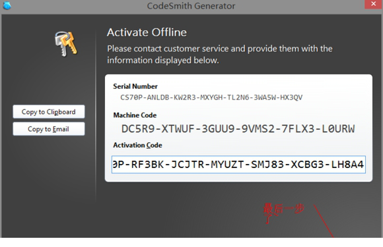The width and height of the screenshot is (383, 247).
Task: Select the serial number CS70P-ANLDB text
Action: [211, 97]
